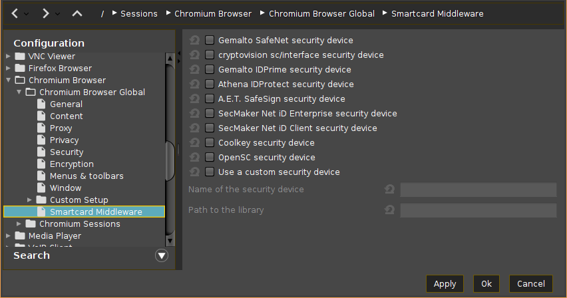
Task: Reset icon beside library path field
Action: tap(390, 210)
